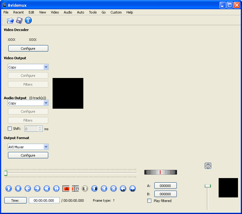The width and height of the screenshot is (242, 214).
Task: Click the Shift milliseconds spin field
Action: [x=34, y=129]
